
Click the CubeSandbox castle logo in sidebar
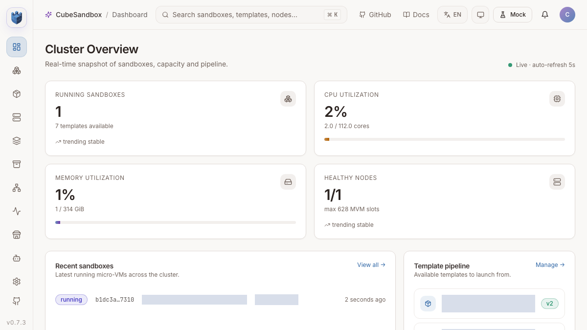coord(17,18)
